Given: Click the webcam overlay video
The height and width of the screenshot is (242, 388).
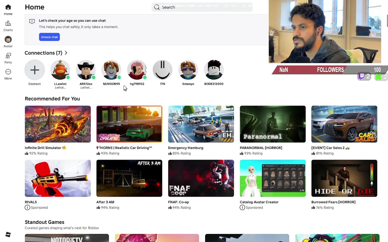Looking at the screenshot, I should 325,31.
